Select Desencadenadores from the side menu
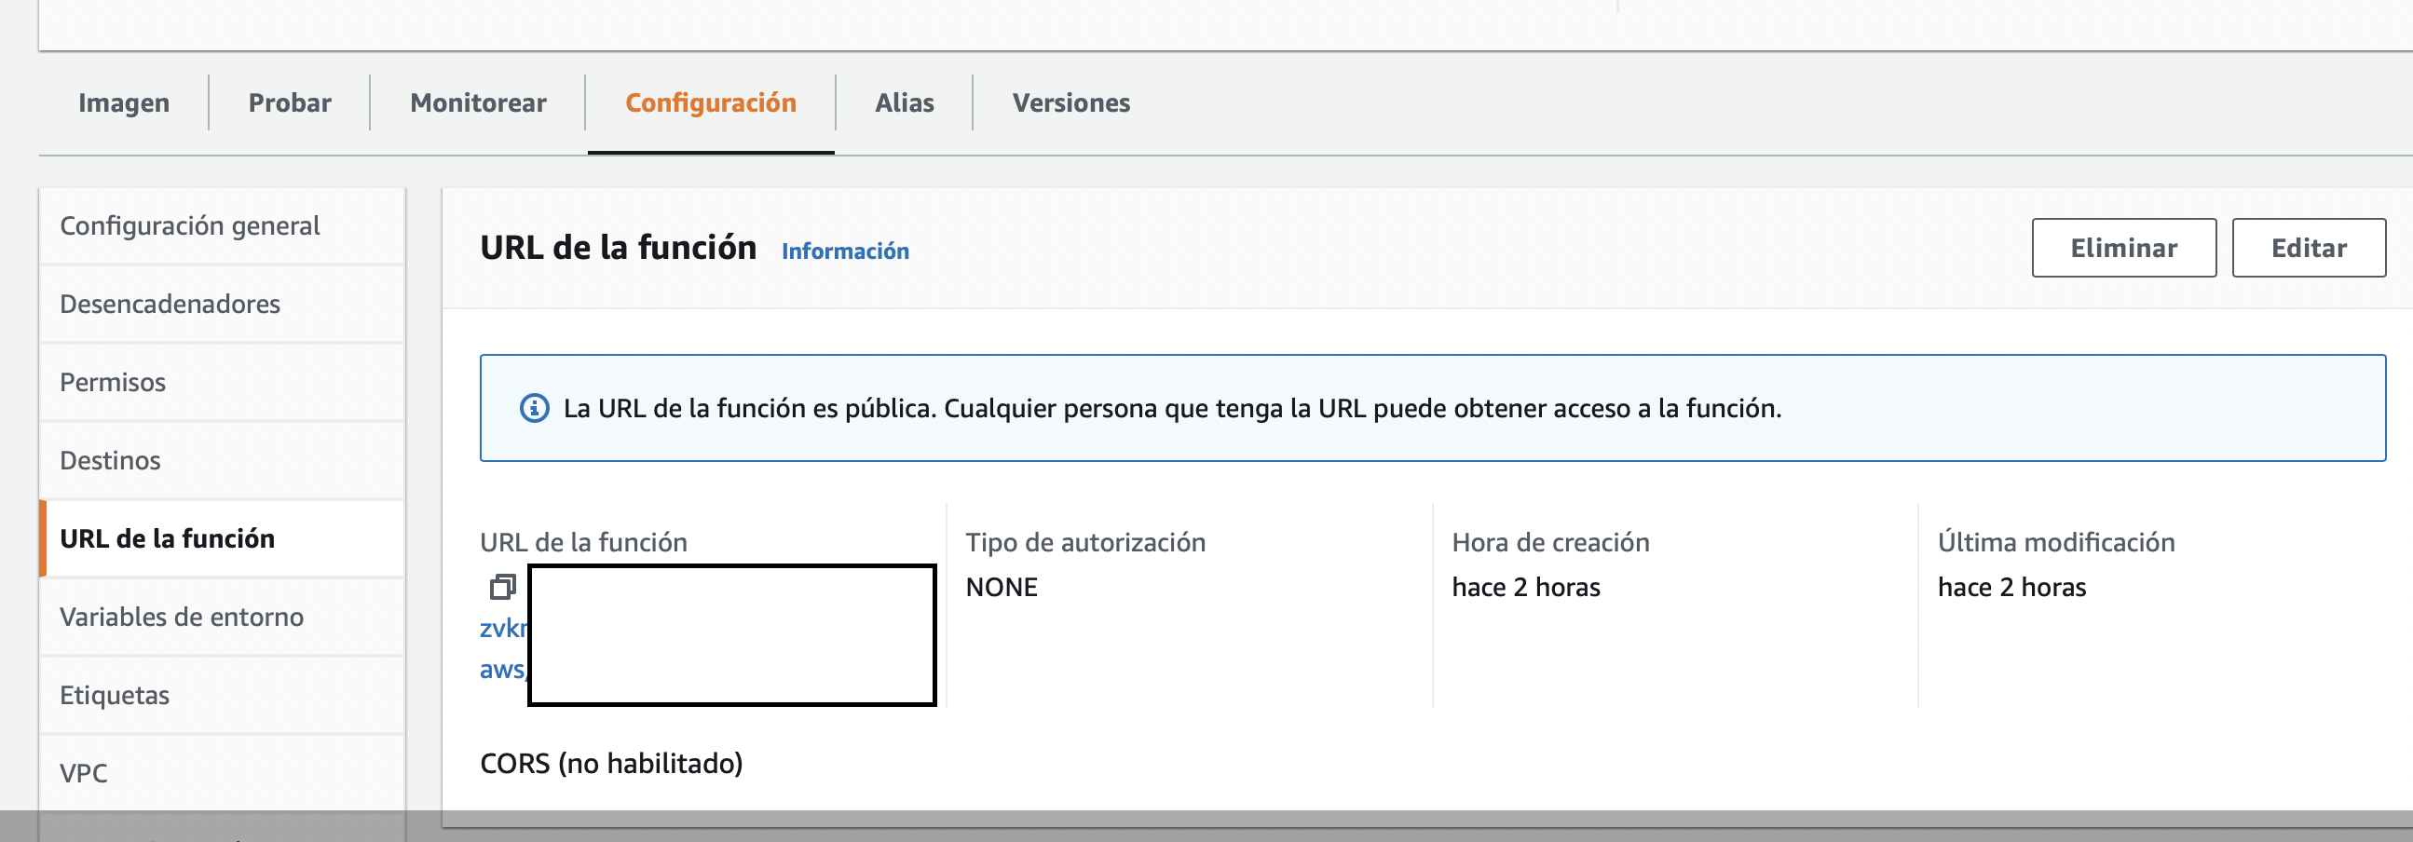Screen dimensions: 2413x842 coord(170,305)
